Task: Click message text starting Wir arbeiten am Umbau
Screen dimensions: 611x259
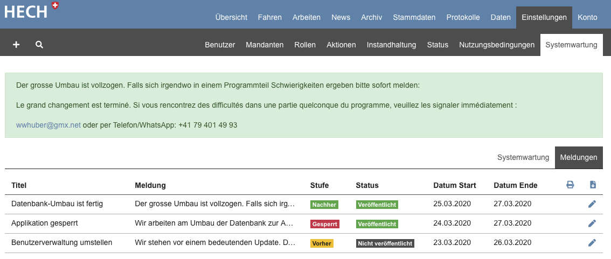Action: pyautogui.click(x=213, y=223)
